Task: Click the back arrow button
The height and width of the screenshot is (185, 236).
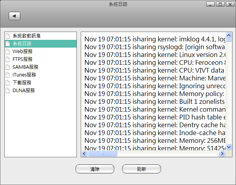Action: point(15,16)
